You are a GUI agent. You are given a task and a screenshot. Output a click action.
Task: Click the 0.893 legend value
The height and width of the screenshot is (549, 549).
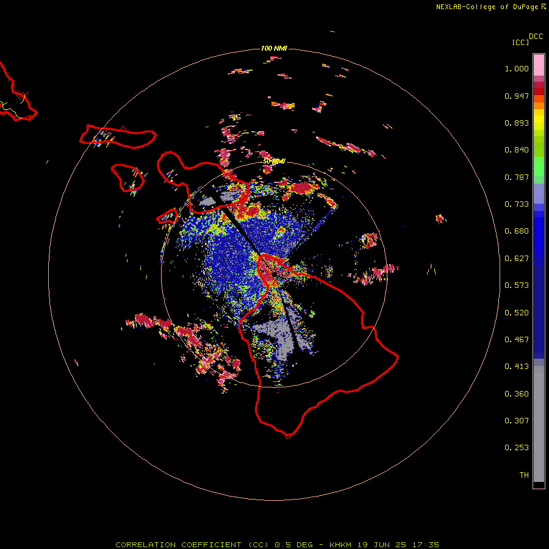[x=517, y=123]
